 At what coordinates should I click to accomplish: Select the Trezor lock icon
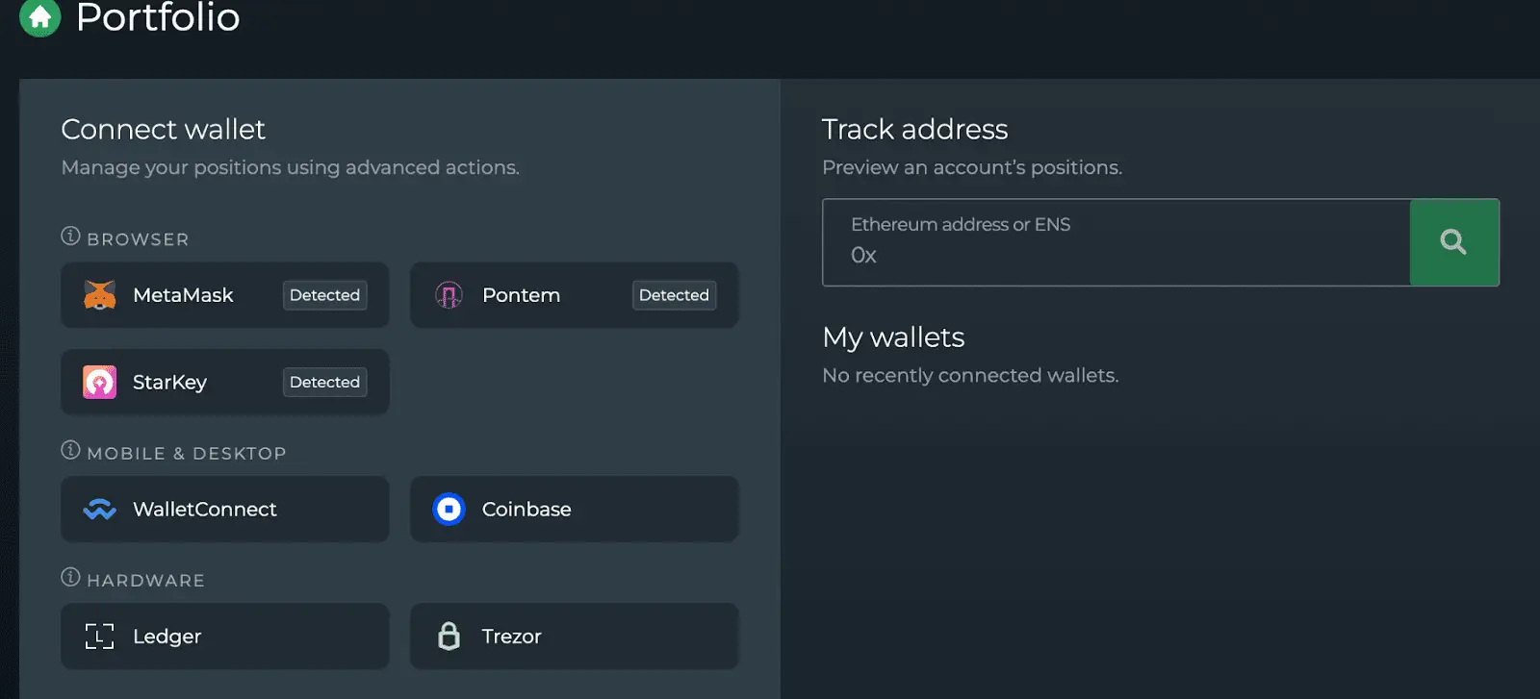click(x=449, y=636)
